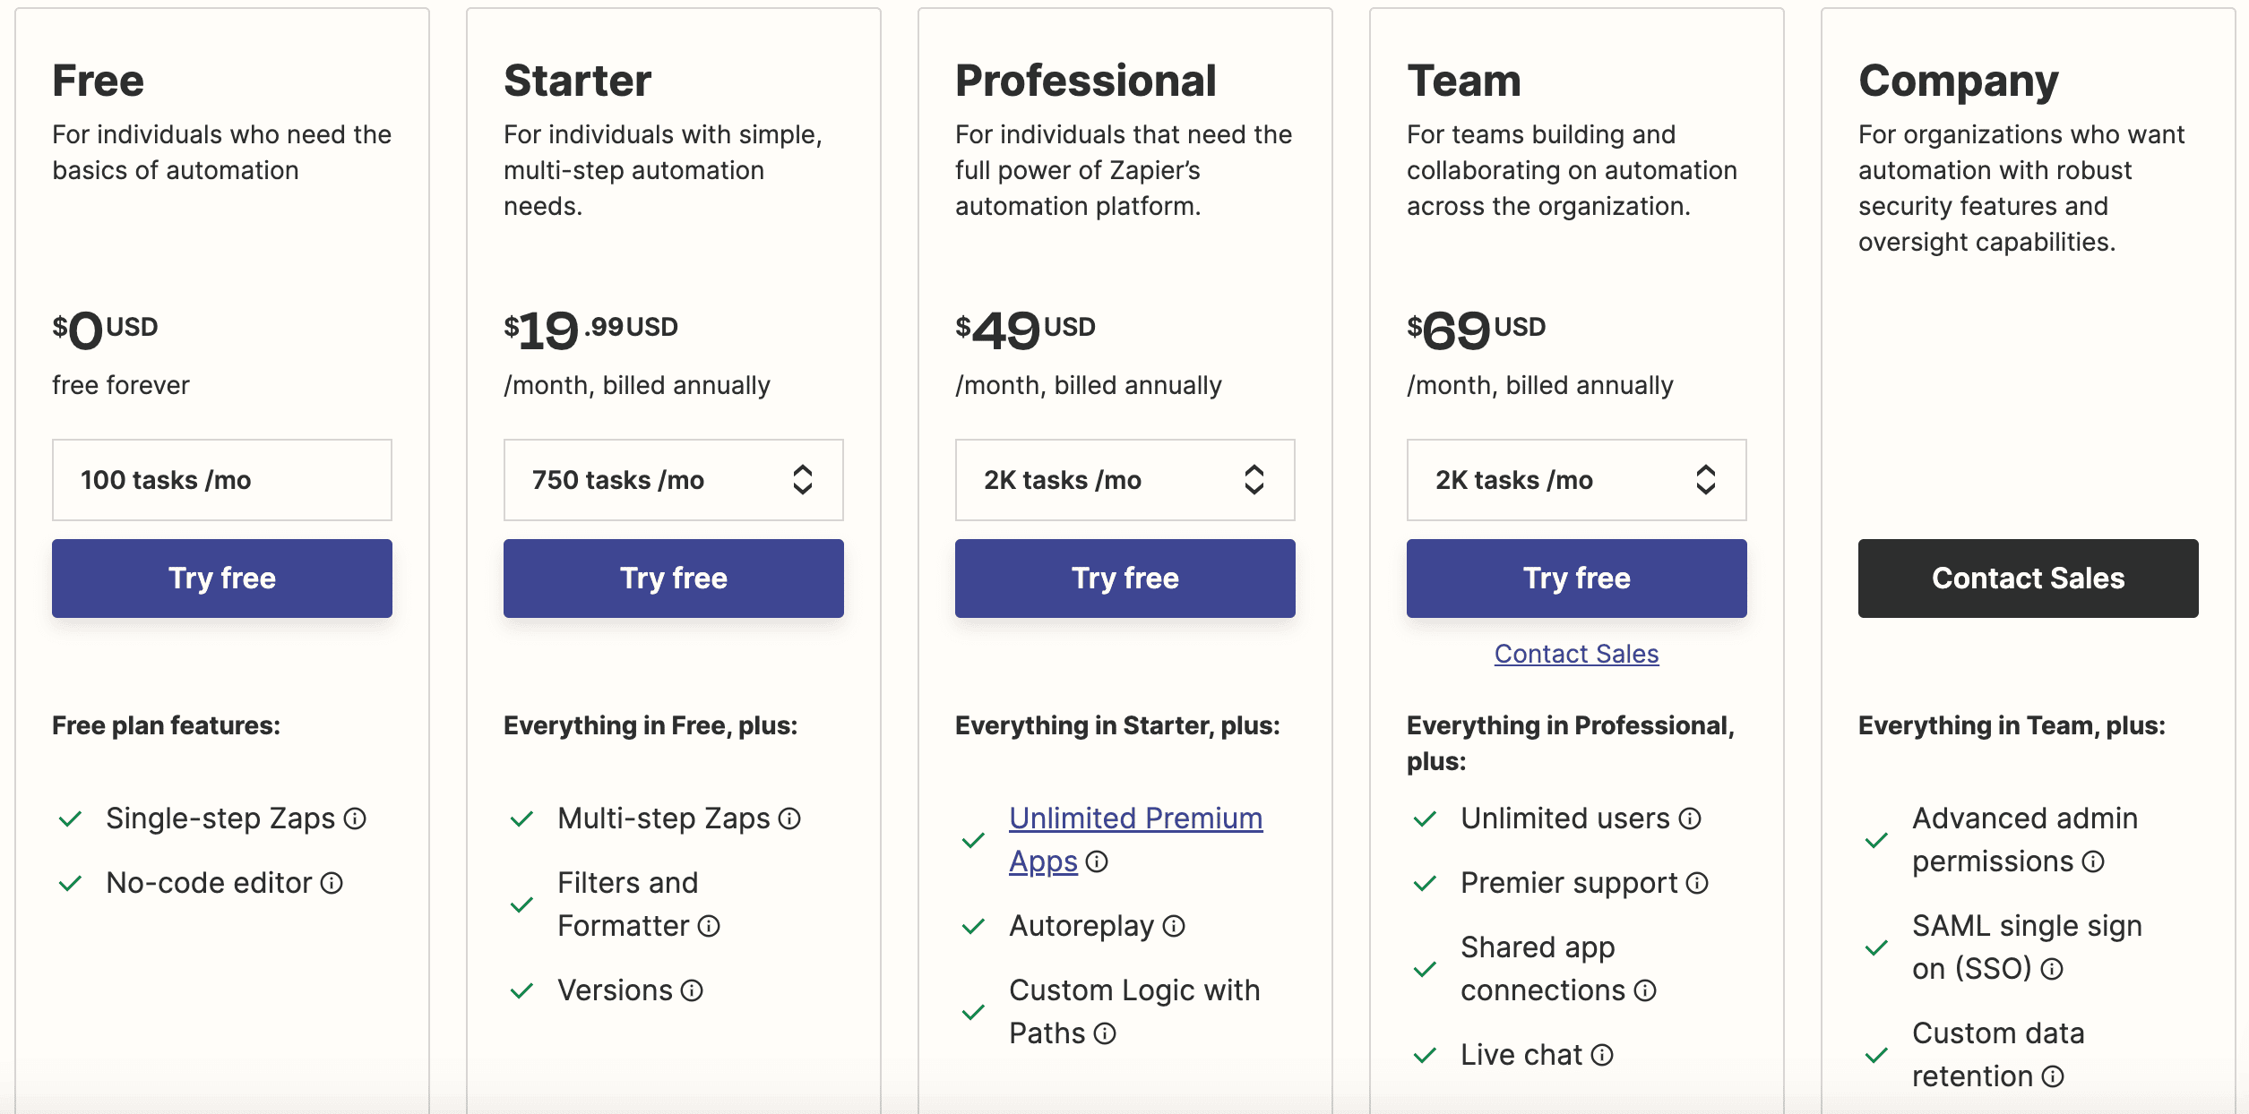The height and width of the screenshot is (1114, 2249).
Task: Click the dark Contact Sales button for Company
Action: pos(2029,578)
